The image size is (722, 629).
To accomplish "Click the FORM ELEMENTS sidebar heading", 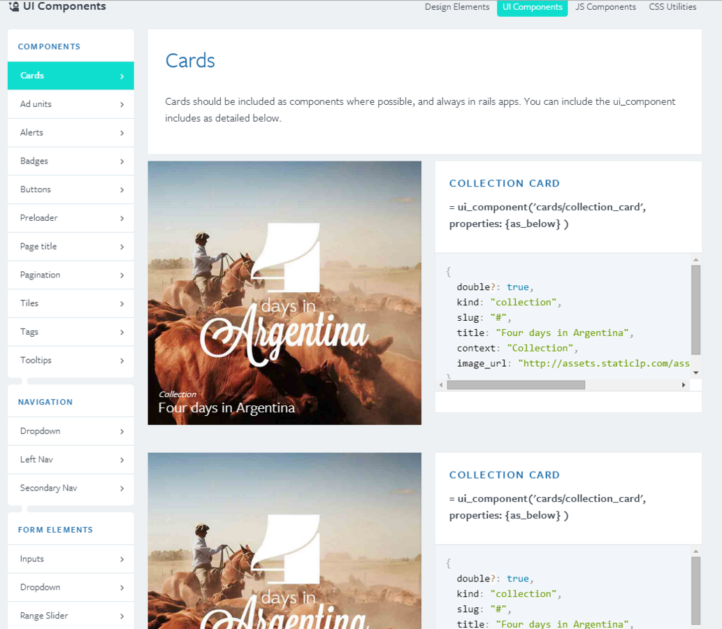I will pos(55,530).
